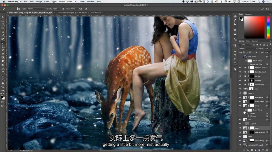Open the Apple menu
Viewport: 272px width, 152px height.
point(4,2)
